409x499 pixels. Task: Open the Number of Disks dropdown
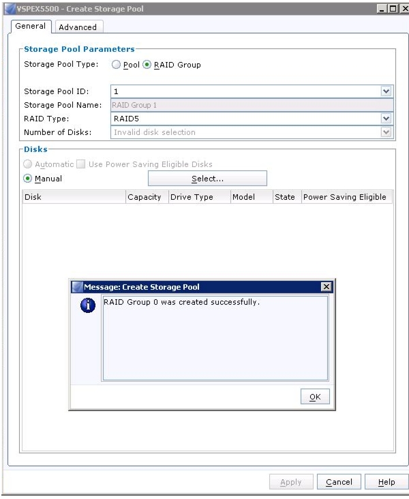386,132
